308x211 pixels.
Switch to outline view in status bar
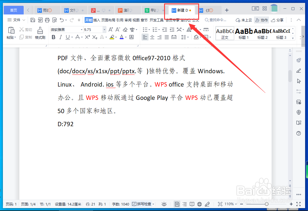(185, 204)
